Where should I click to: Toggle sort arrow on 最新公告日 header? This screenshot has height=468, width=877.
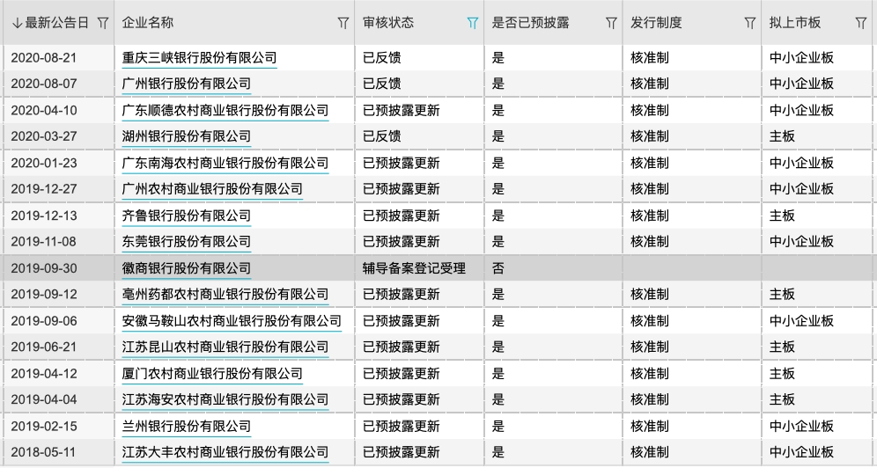tap(17, 23)
